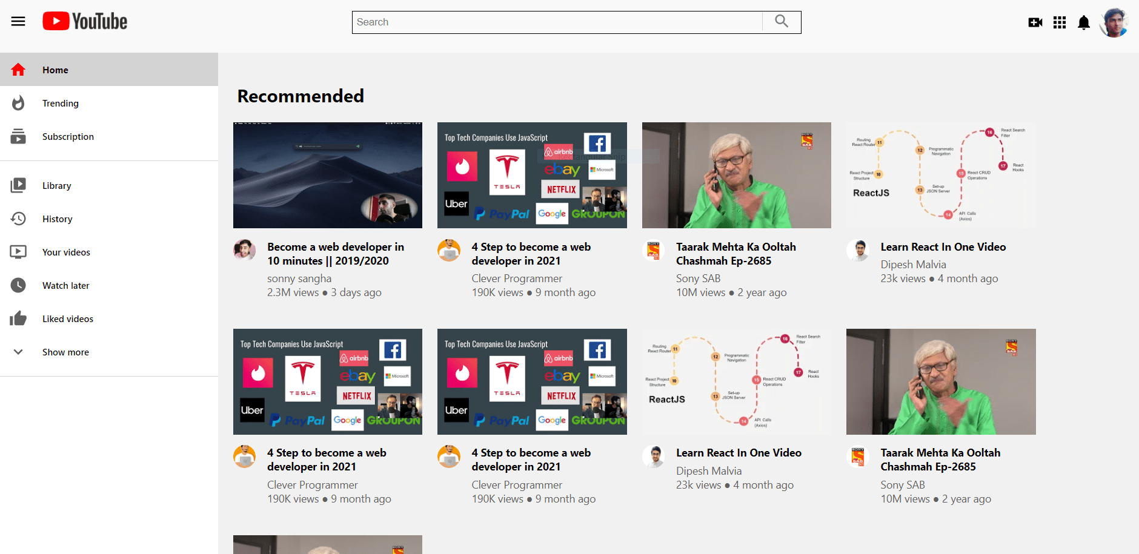Screen dimensions: 1139x554
Task: Open Dipesh Malvia avatar in second row
Action: point(653,457)
